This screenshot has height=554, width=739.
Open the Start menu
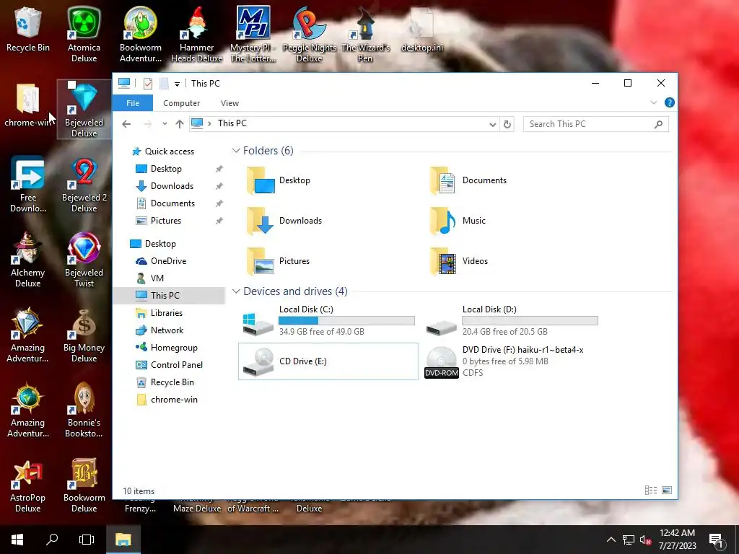point(17,540)
